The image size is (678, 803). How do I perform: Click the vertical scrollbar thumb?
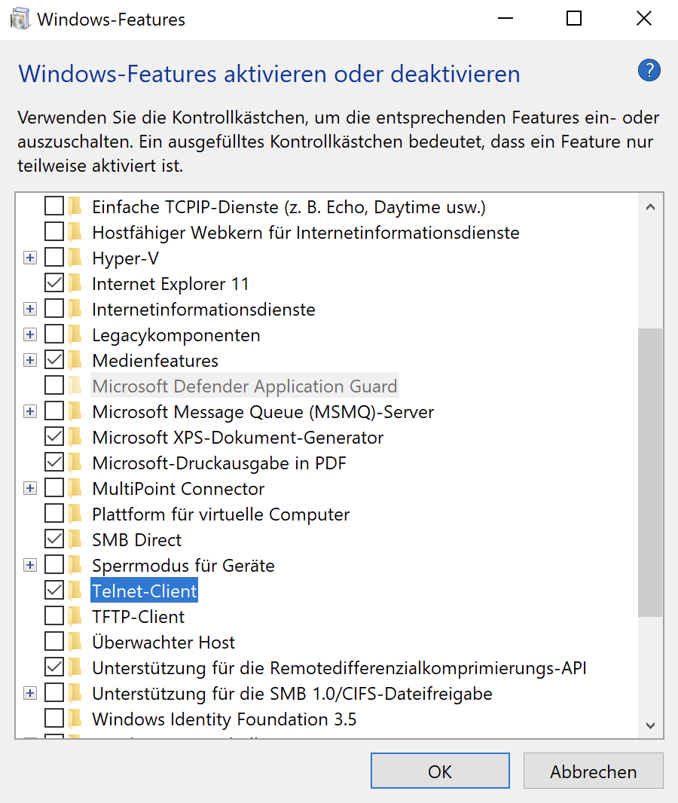pyautogui.click(x=650, y=472)
